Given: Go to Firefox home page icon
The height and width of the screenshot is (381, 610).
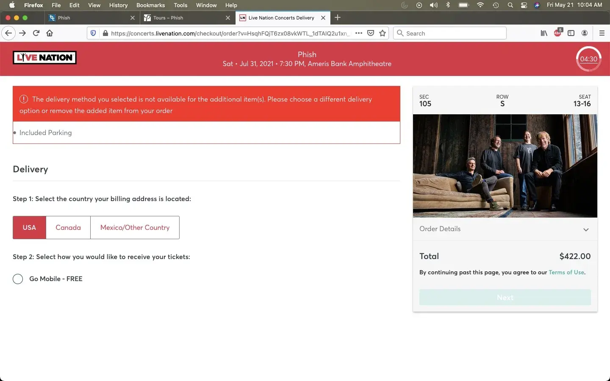Looking at the screenshot, I should coord(50,33).
